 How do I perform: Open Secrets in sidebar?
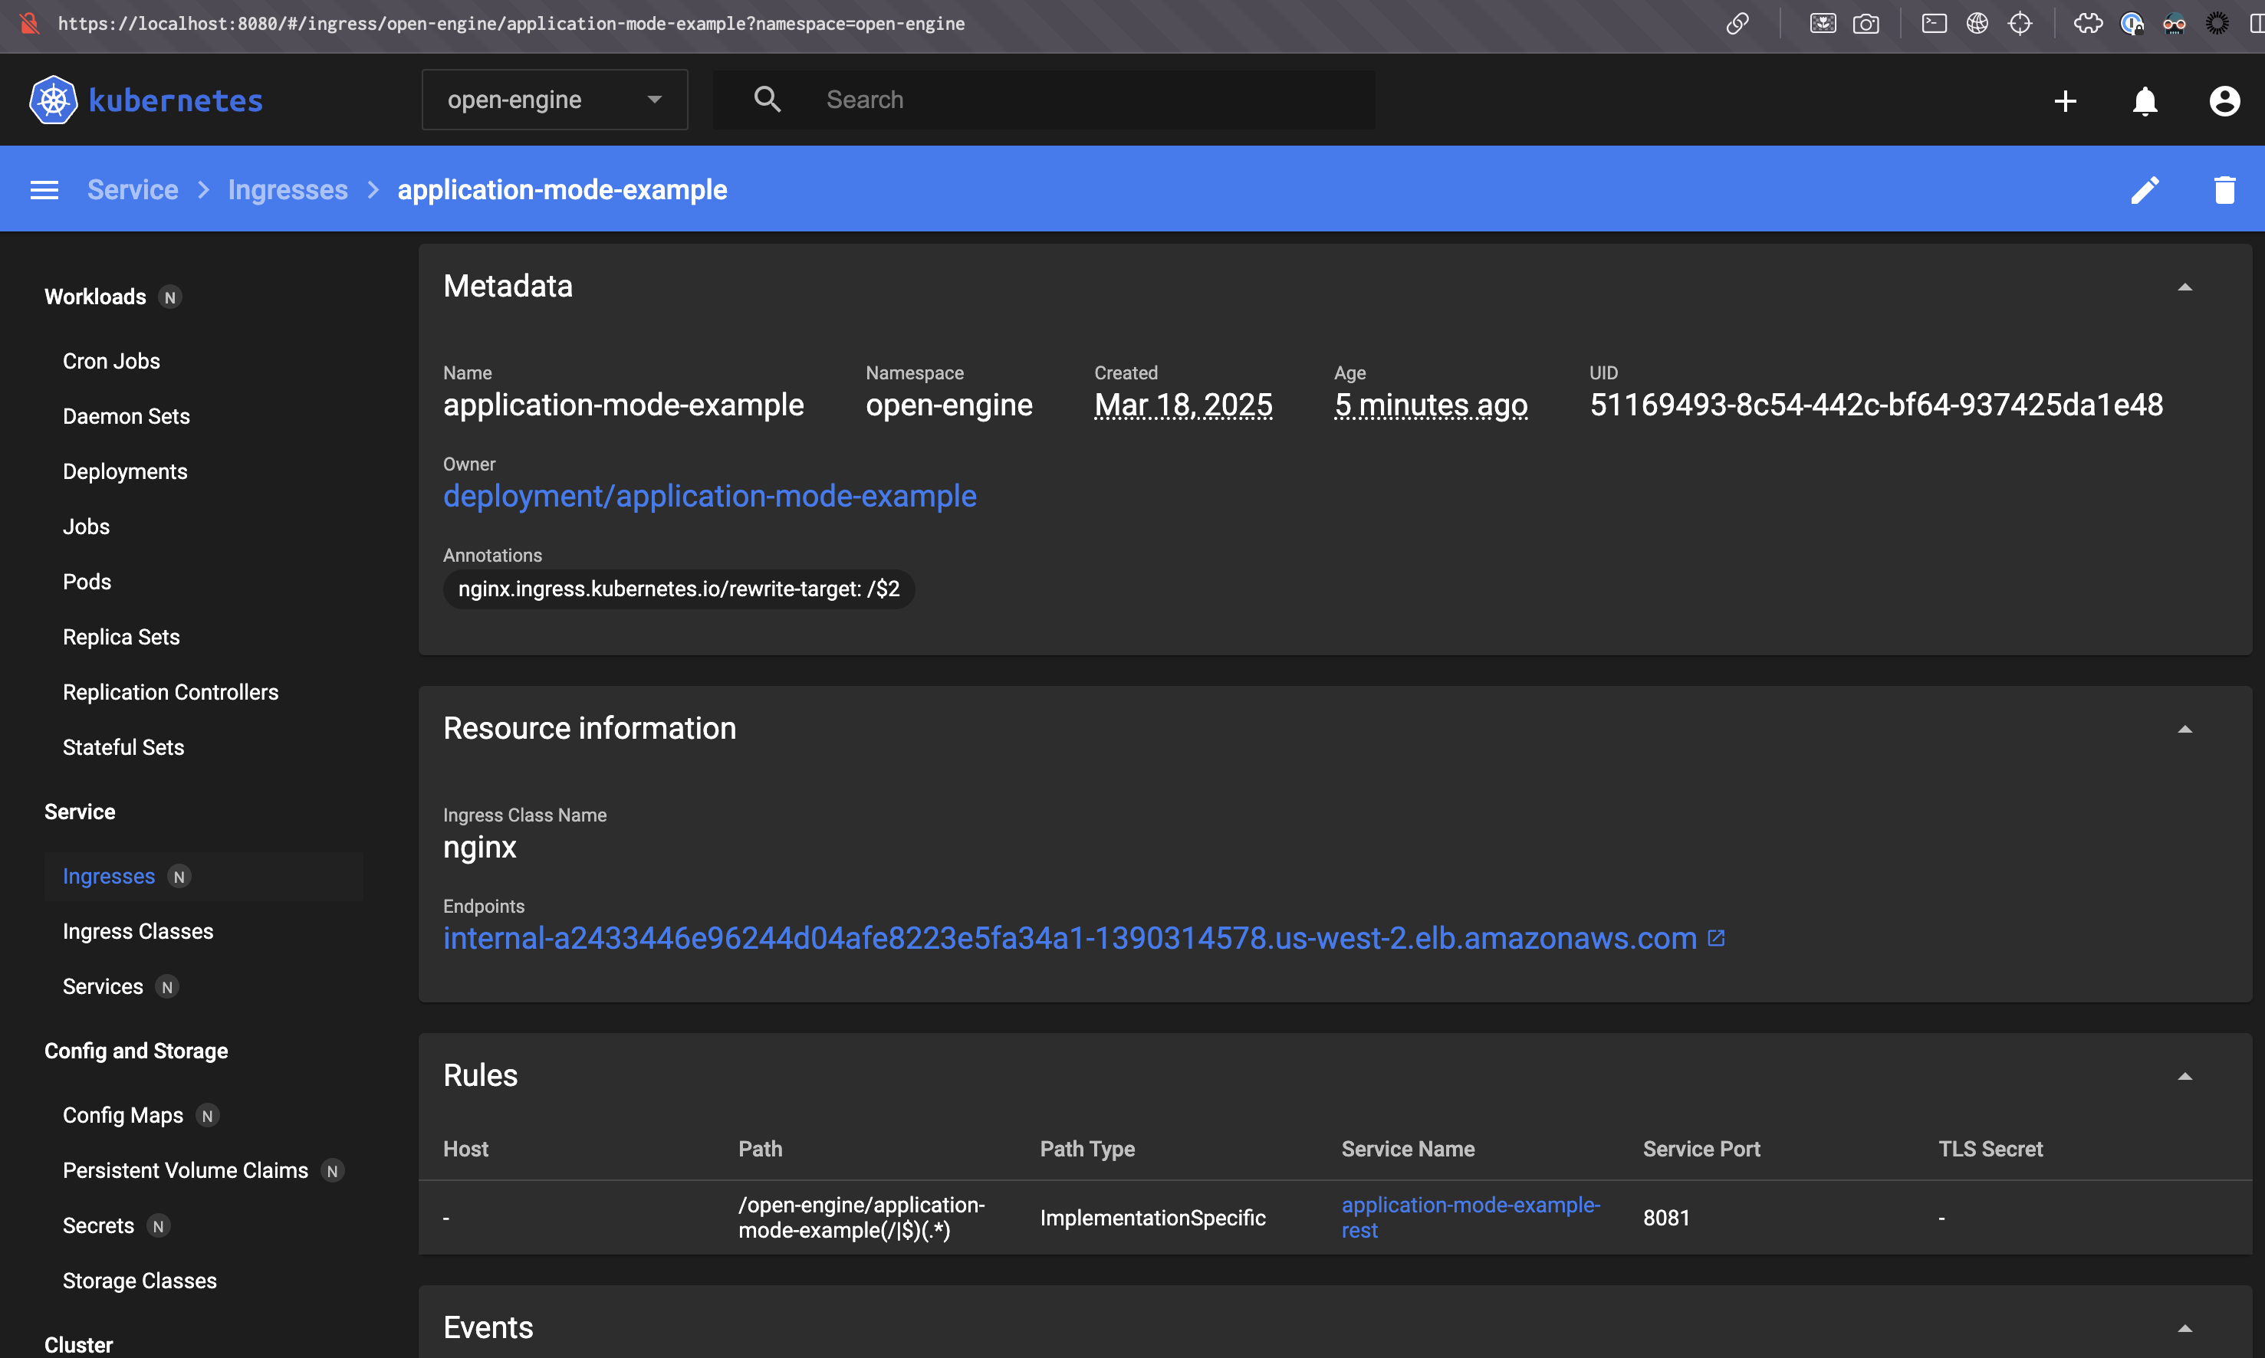point(98,1225)
